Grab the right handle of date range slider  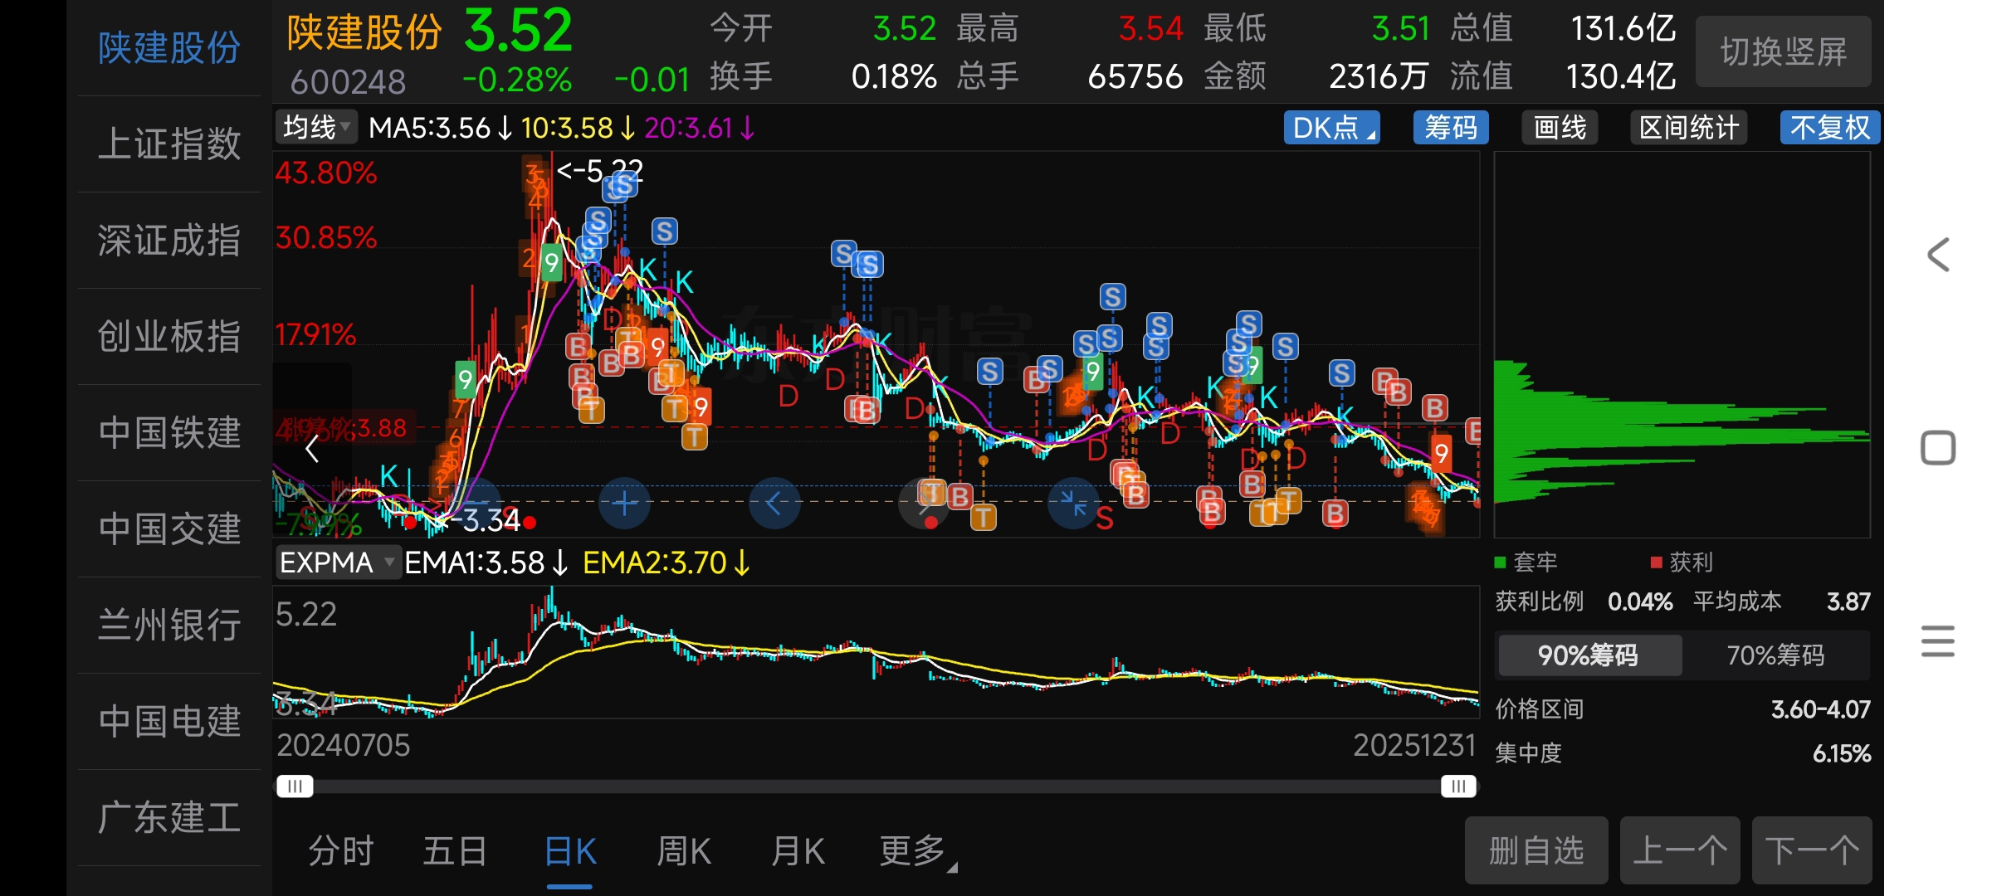coord(1458,786)
